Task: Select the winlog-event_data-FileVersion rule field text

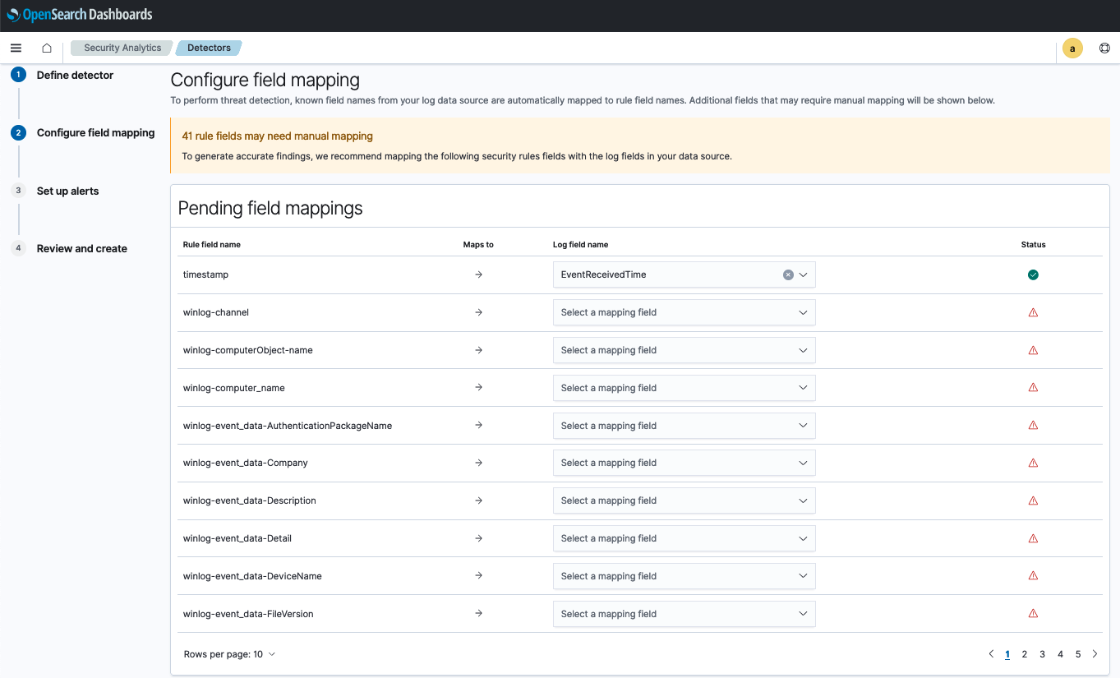Action: [x=248, y=614]
